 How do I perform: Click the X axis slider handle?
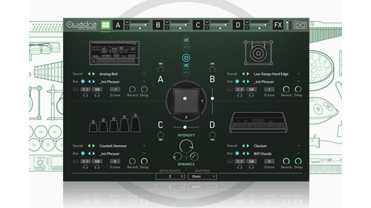(185, 127)
